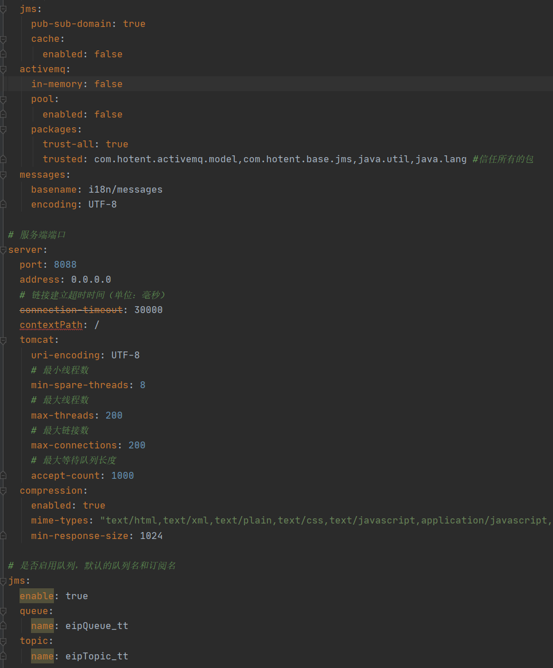This screenshot has width=553, height=668.
Task: Click the eipQueue_tt value
Action: click(96, 626)
